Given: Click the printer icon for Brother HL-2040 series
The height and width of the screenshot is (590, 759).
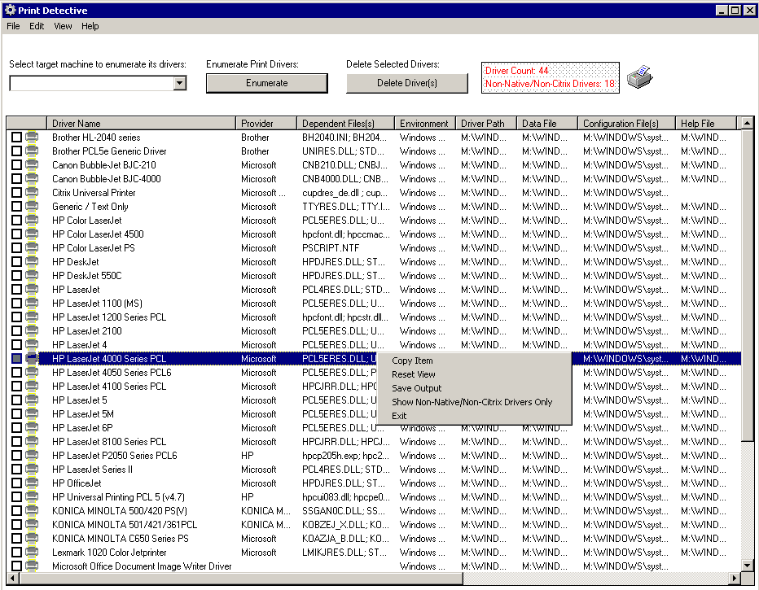Looking at the screenshot, I should pyautogui.click(x=32, y=138).
